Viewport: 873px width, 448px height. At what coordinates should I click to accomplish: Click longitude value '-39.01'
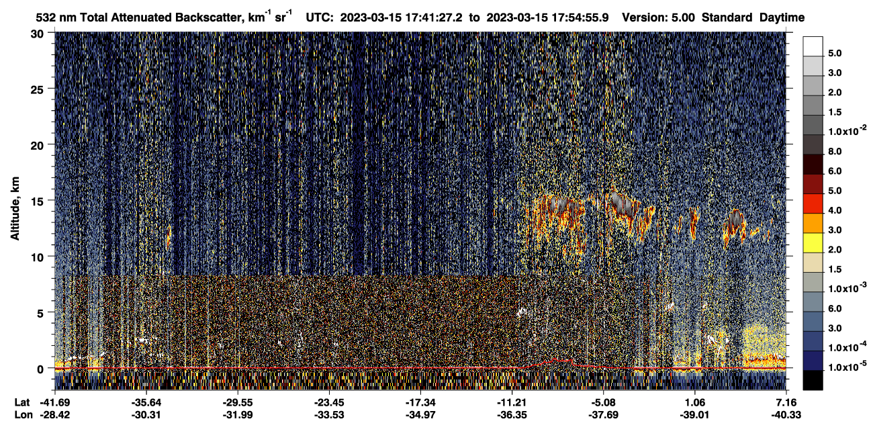coord(694,414)
